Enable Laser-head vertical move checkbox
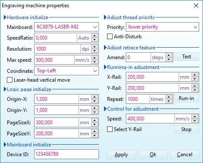 (x=9, y=80)
